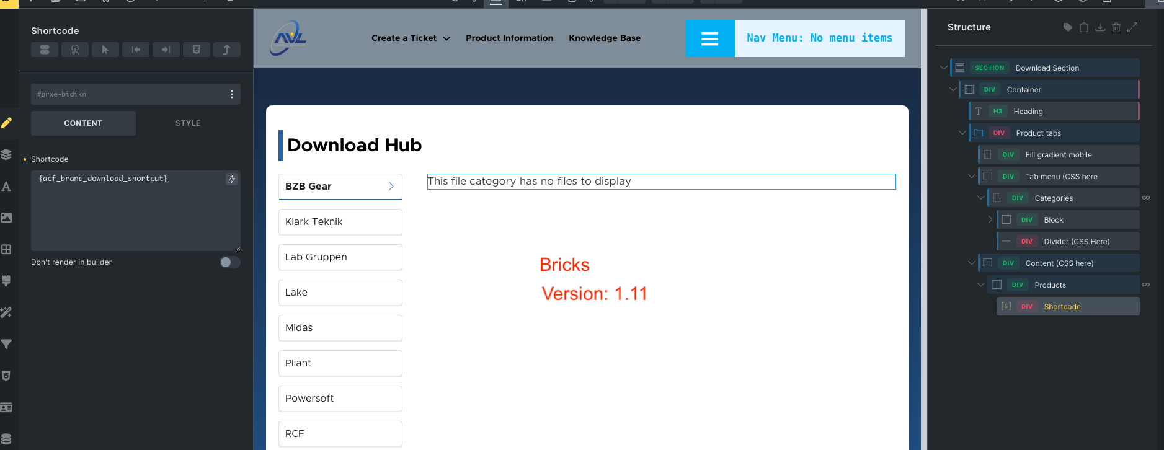Select the Lake brand tab
This screenshot has width=1164, height=450.
pos(340,293)
